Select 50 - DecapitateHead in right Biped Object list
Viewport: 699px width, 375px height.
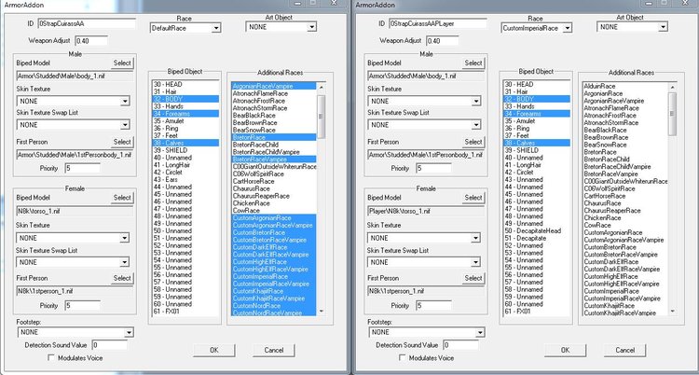(537, 230)
